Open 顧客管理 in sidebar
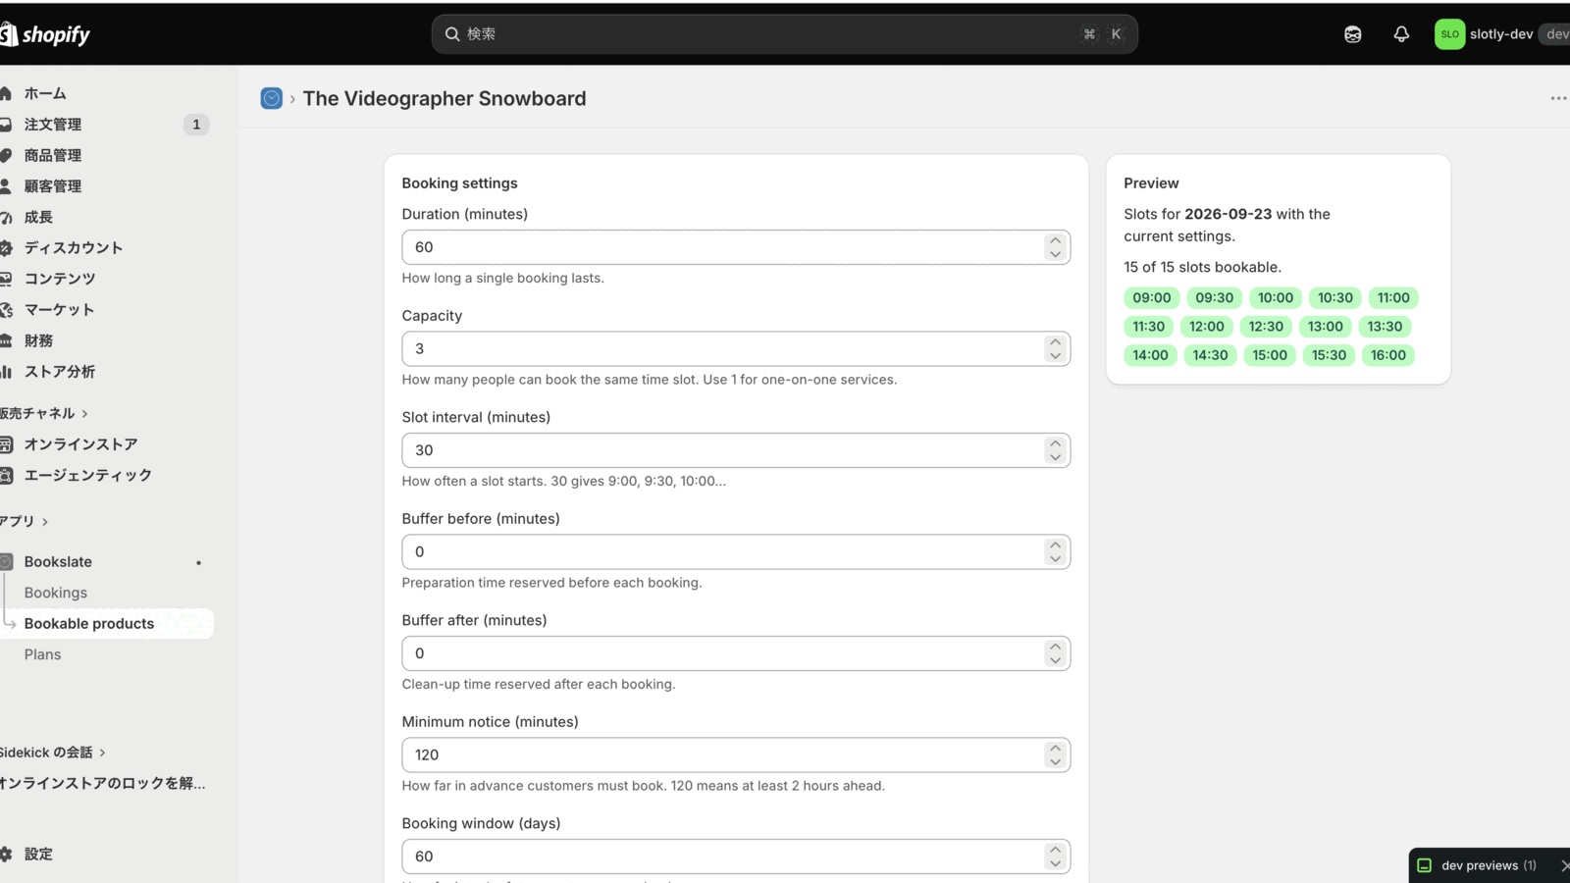 [53, 186]
